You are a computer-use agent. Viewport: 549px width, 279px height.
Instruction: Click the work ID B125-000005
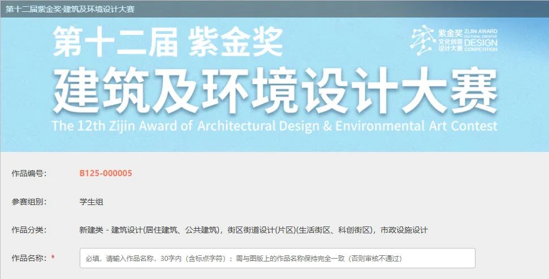[106, 173]
